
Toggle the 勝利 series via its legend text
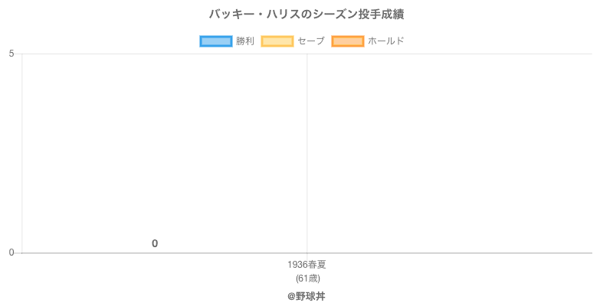click(x=245, y=41)
